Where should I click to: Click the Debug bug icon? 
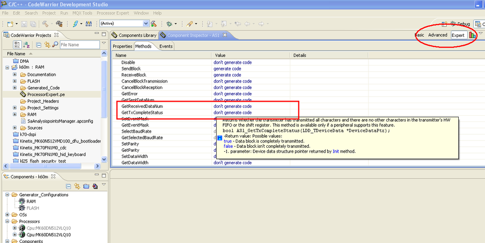pyautogui.click(x=169, y=24)
